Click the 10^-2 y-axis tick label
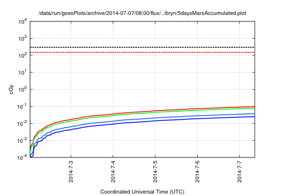 tap(22, 123)
